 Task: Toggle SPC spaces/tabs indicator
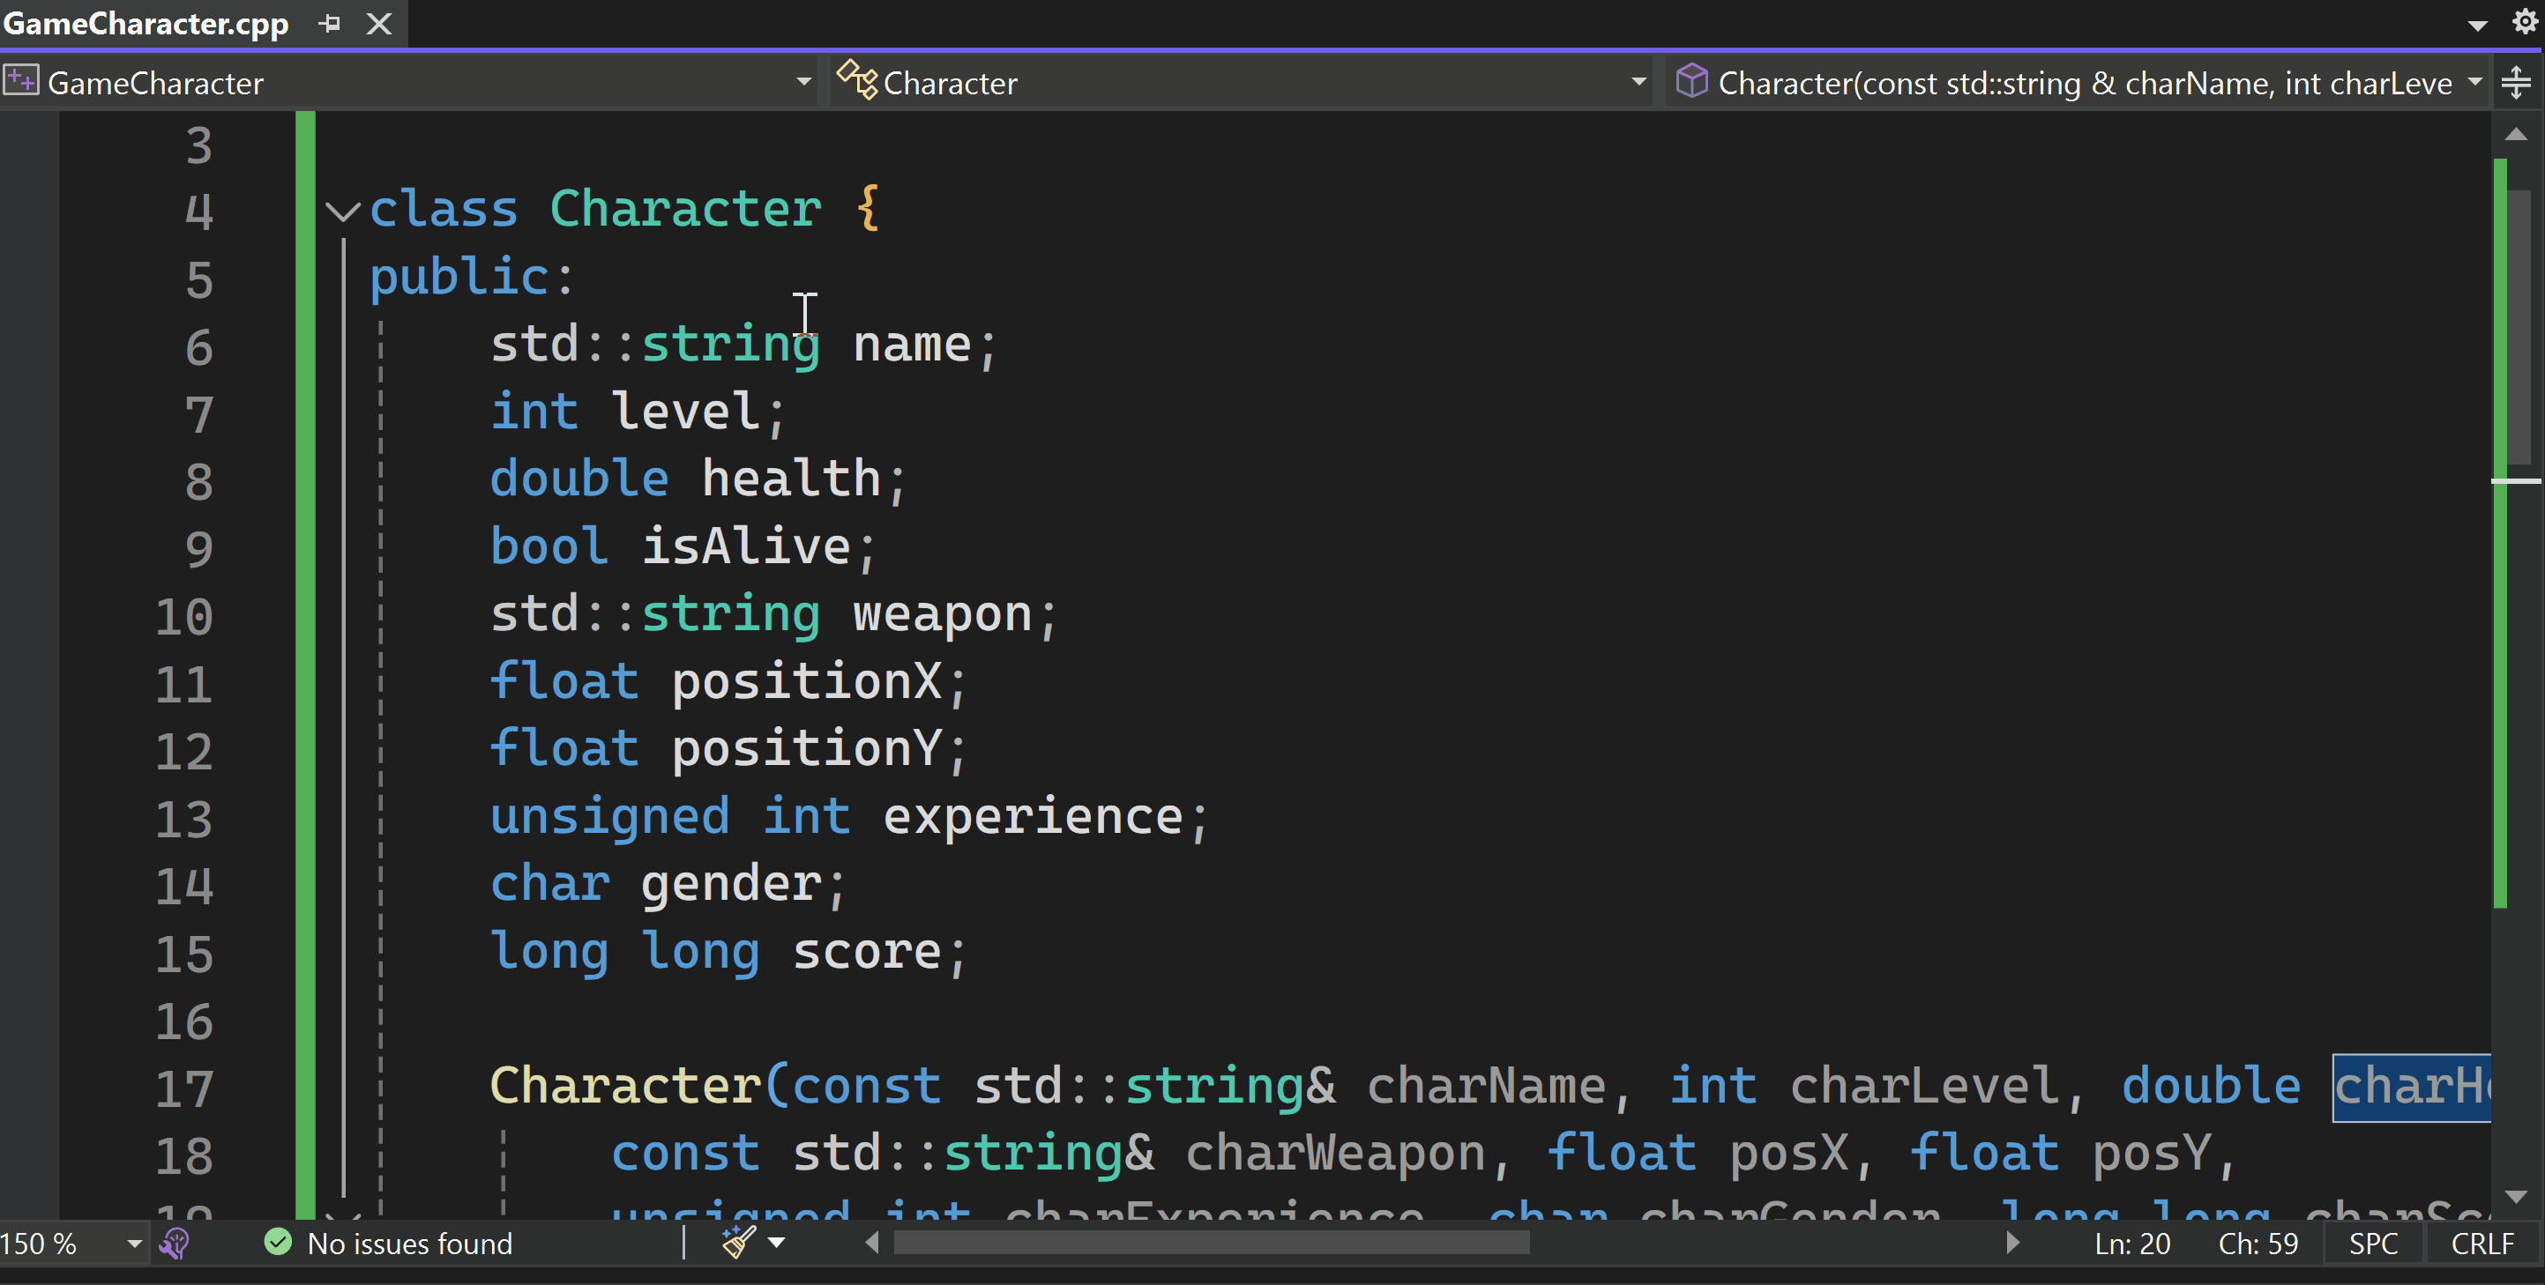tap(2373, 1244)
